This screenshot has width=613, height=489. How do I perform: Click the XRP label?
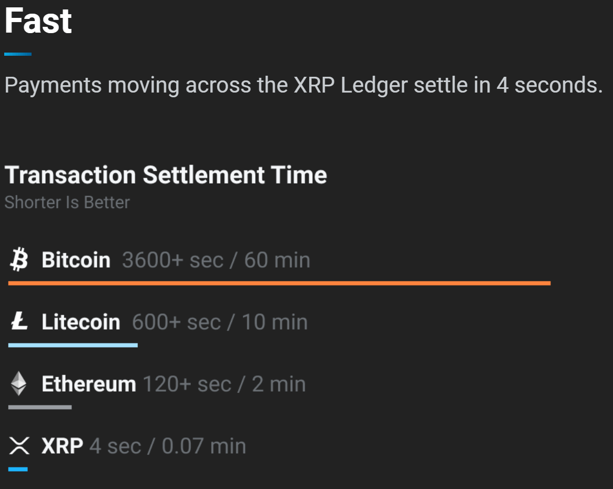point(62,446)
